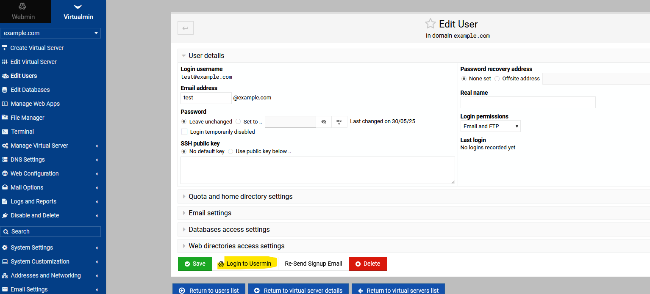Click the Disable and Delete plug icon
The image size is (650, 294).
click(x=5, y=215)
